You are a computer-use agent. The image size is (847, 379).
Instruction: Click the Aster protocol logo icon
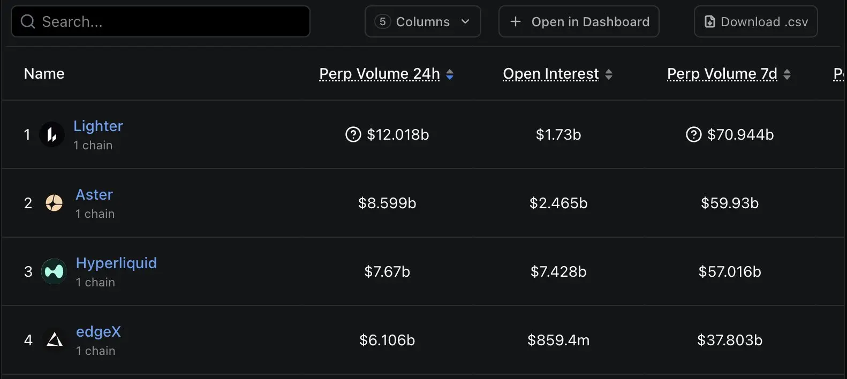tap(54, 203)
